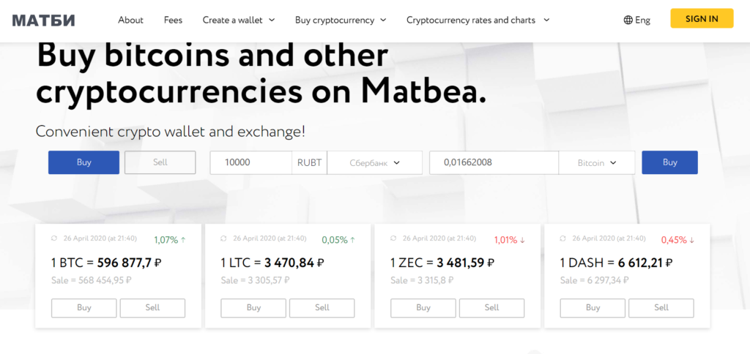Go to the Fees page
The height and width of the screenshot is (354, 750).
(173, 20)
